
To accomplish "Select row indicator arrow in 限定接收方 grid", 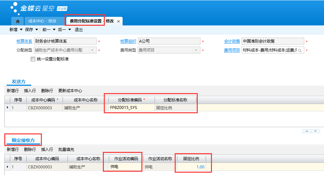I will [8, 167].
